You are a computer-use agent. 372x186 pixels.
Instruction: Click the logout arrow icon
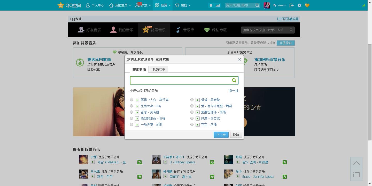(292, 5)
